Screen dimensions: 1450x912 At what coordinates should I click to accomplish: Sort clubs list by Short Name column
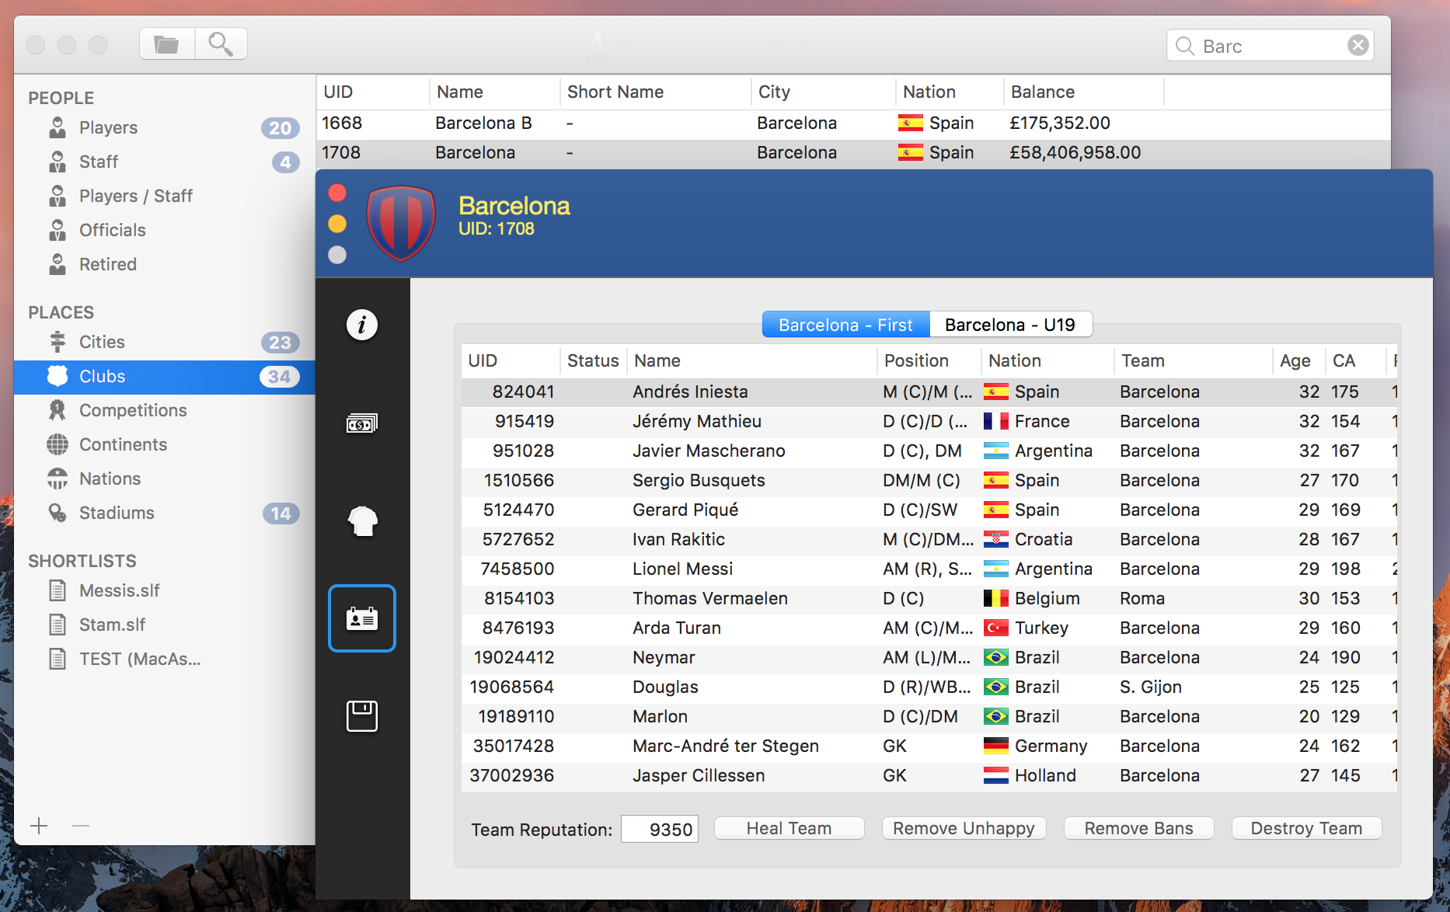point(655,92)
